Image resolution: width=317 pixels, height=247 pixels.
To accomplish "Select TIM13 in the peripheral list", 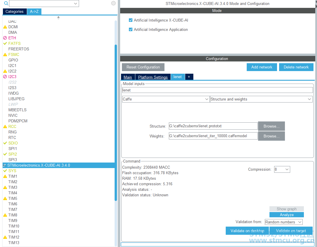I will pos(14,243).
